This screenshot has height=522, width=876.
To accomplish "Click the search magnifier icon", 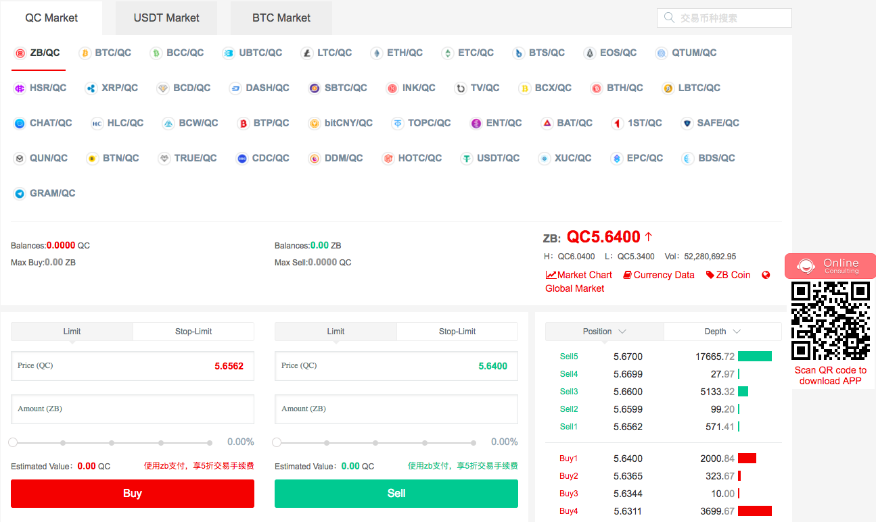I will point(669,18).
